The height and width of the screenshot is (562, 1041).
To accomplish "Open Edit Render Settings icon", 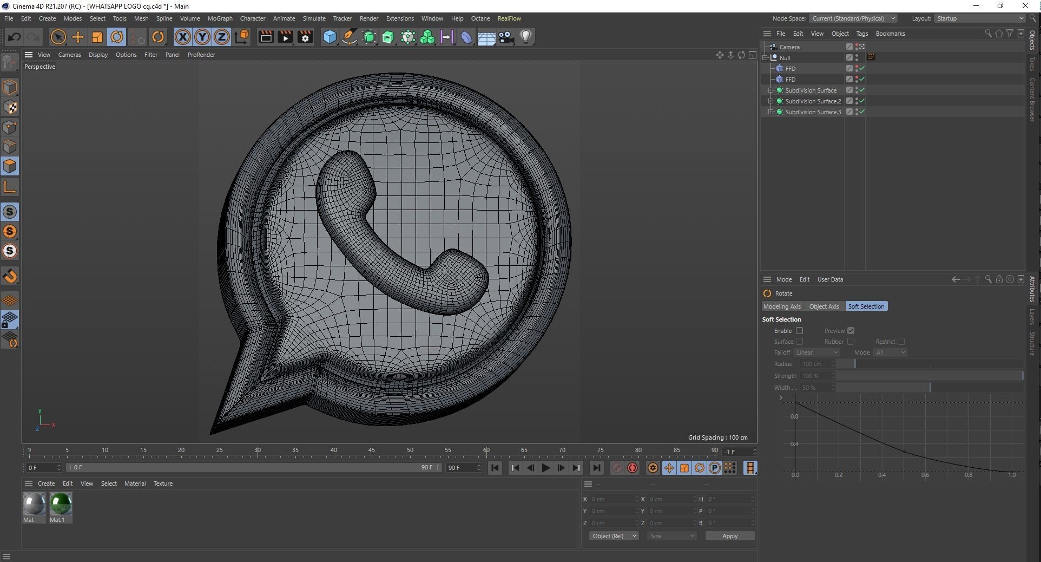I will [x=305, y=37].
